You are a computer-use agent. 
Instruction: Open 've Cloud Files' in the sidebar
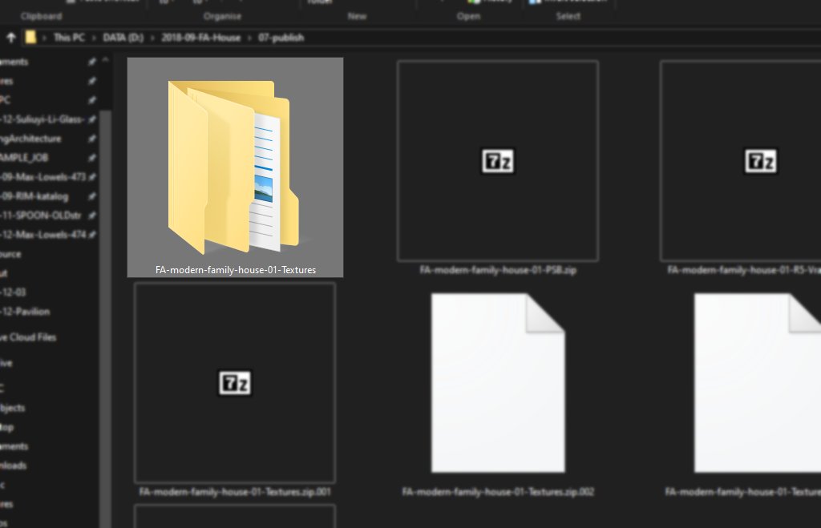pos(28,337)
